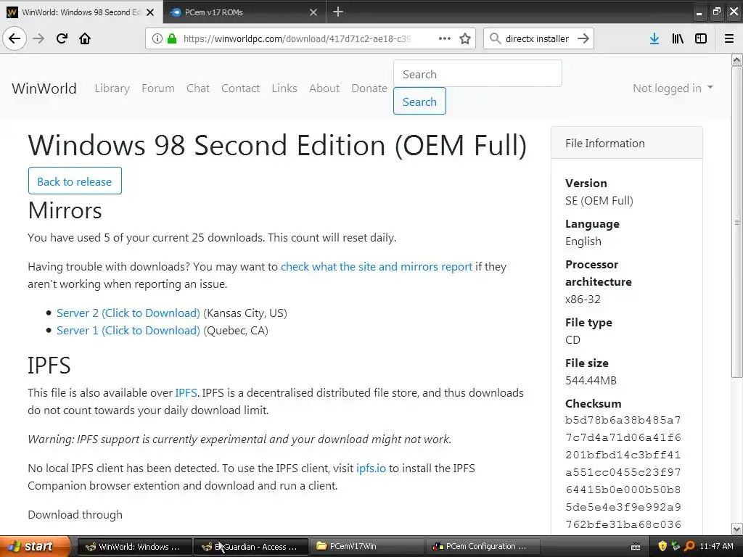Visit the ipfs.io link
The height and width of the screenshot is (557, 743).
point(371,469)
